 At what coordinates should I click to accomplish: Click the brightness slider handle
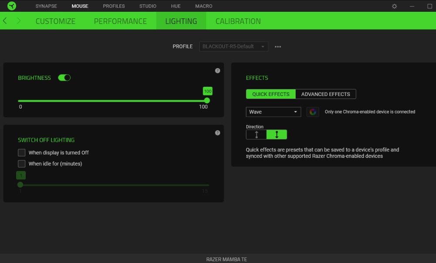pyautogui.click(x=207, y=101)
